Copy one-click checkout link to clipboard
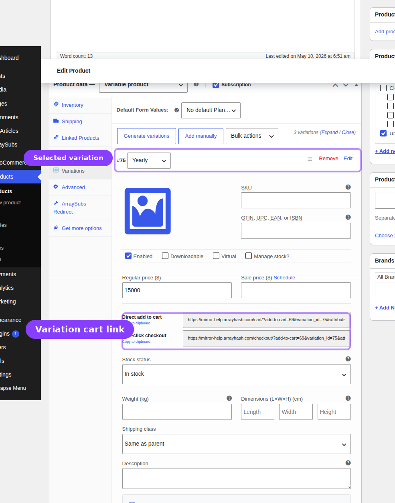The width and height of the screenshot is (395, 503). click(136, 342)
